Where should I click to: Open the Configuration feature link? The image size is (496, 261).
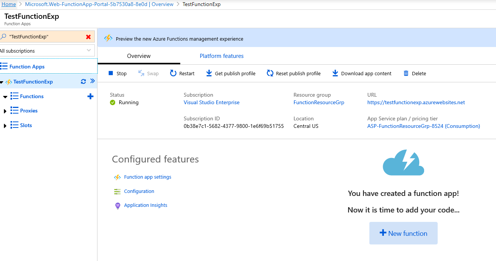[139, 191]
